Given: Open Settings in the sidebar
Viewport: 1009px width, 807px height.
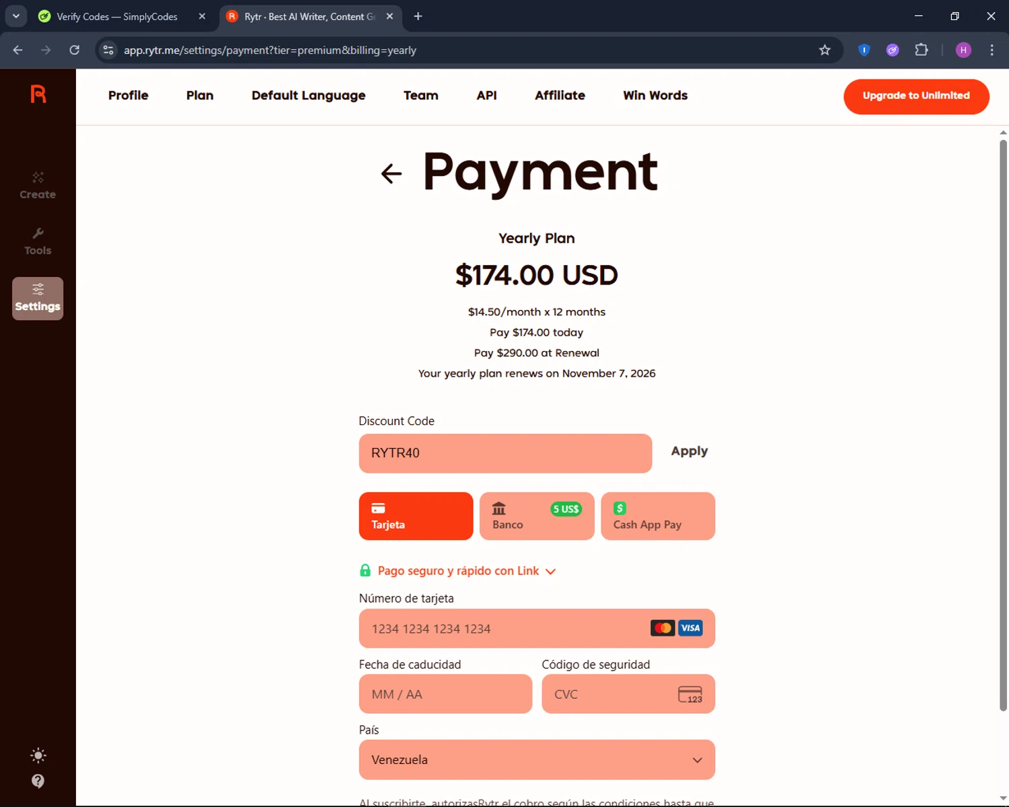Looking at the screenshot, I should click(38, 298).
